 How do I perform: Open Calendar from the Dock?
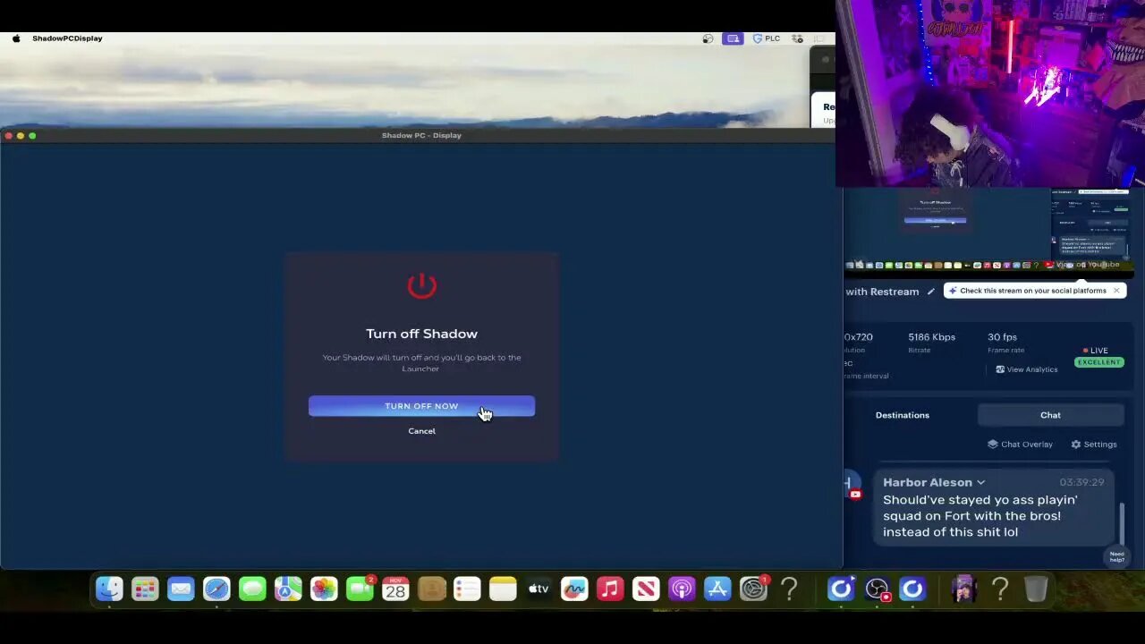395,589
